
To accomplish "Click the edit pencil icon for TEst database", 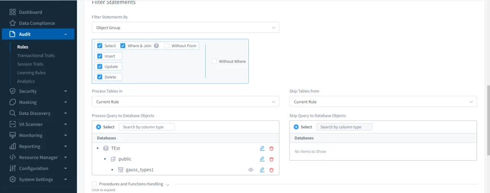I will [262, 148].
